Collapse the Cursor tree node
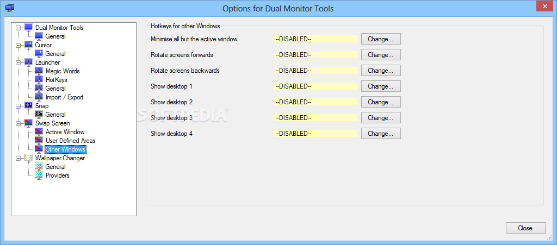The width and height of the screenshot is (557, 245). [x=18, y=45]
